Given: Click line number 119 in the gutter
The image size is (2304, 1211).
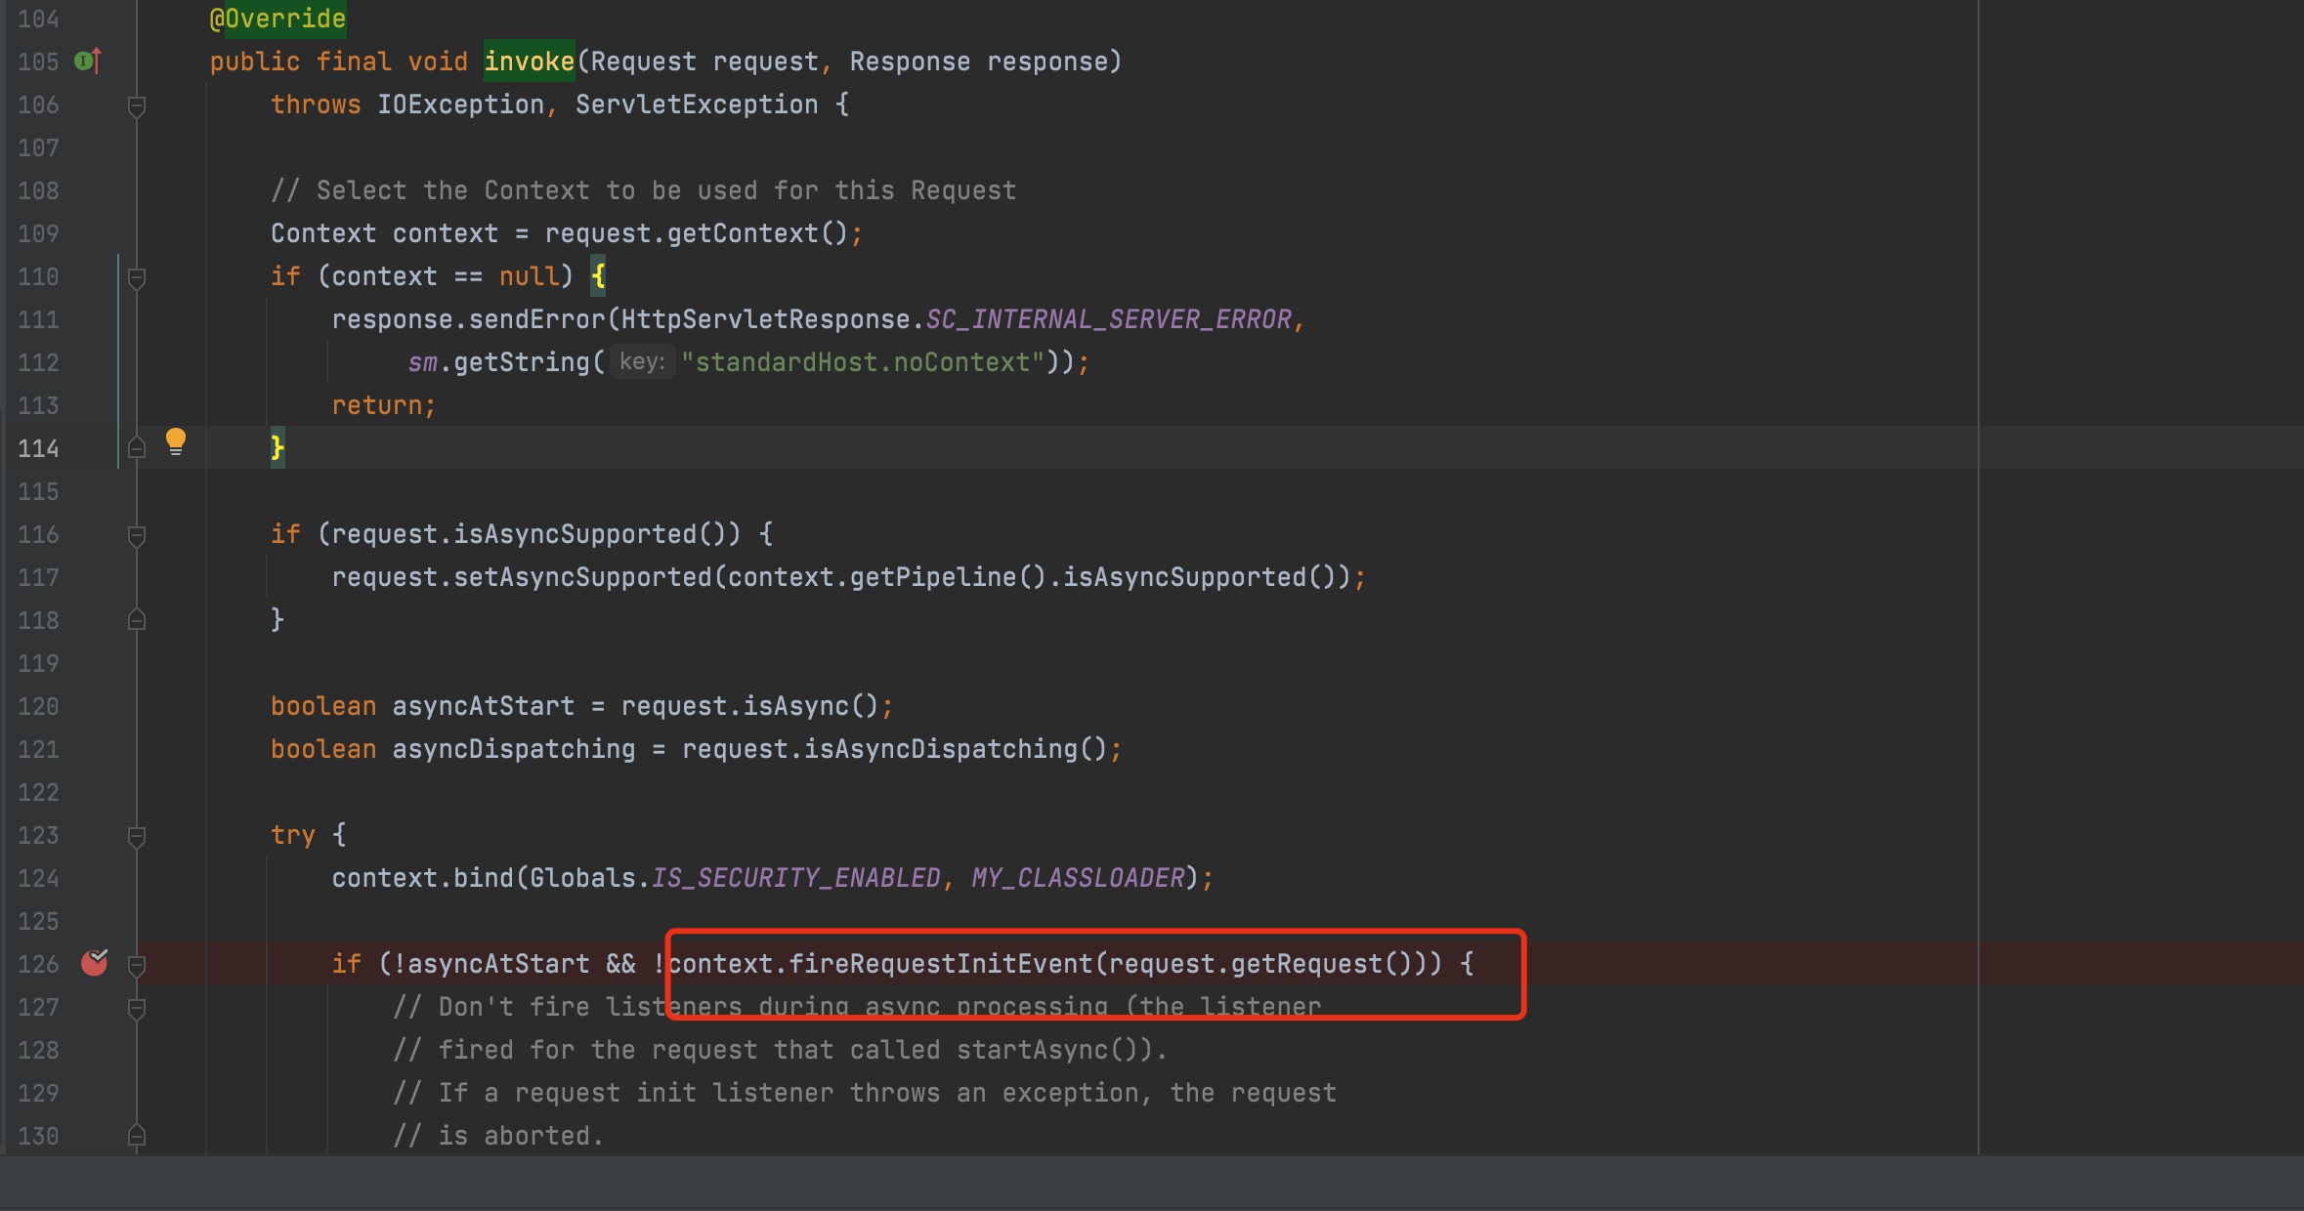Looking at the screenshot, I should (x=38, y=663).
